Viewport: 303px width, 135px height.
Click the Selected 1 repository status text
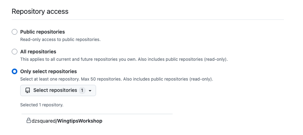pos(42,105)
